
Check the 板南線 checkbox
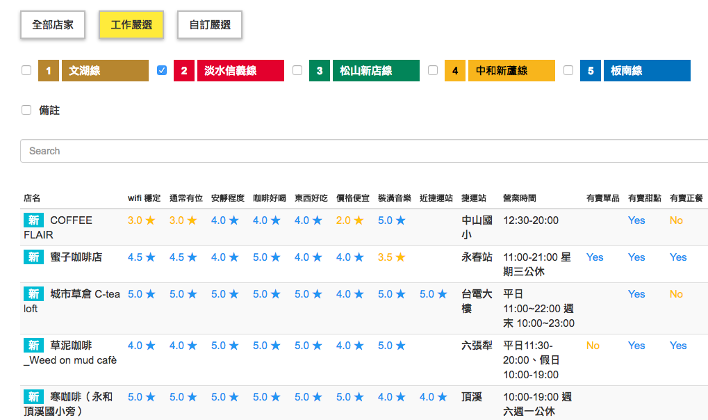click(x=568, y=70)
